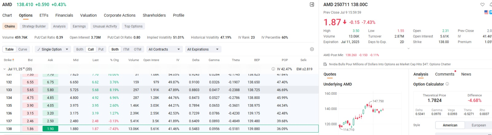Open the Single Option strategy dropdown

[x=53, y=49]
